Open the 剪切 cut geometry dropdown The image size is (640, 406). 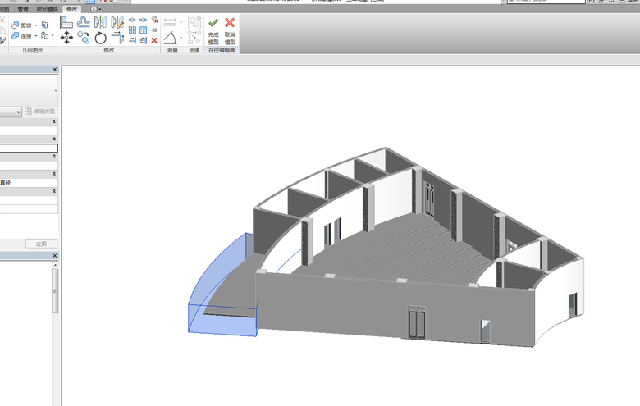(38, 25)
